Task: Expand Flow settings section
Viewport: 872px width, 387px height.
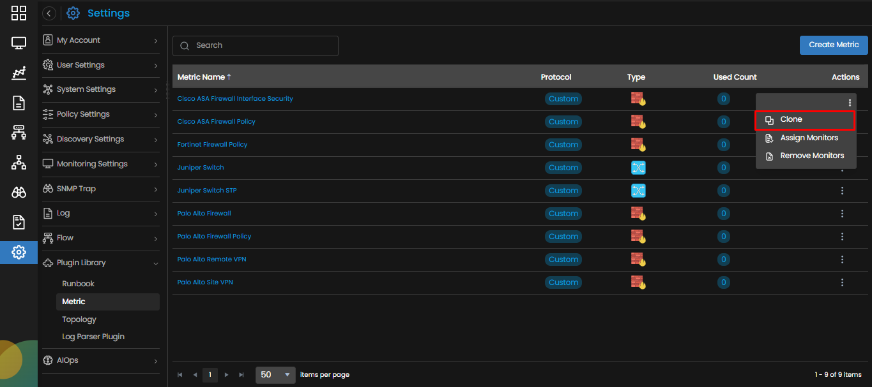Action: point(100,238)
